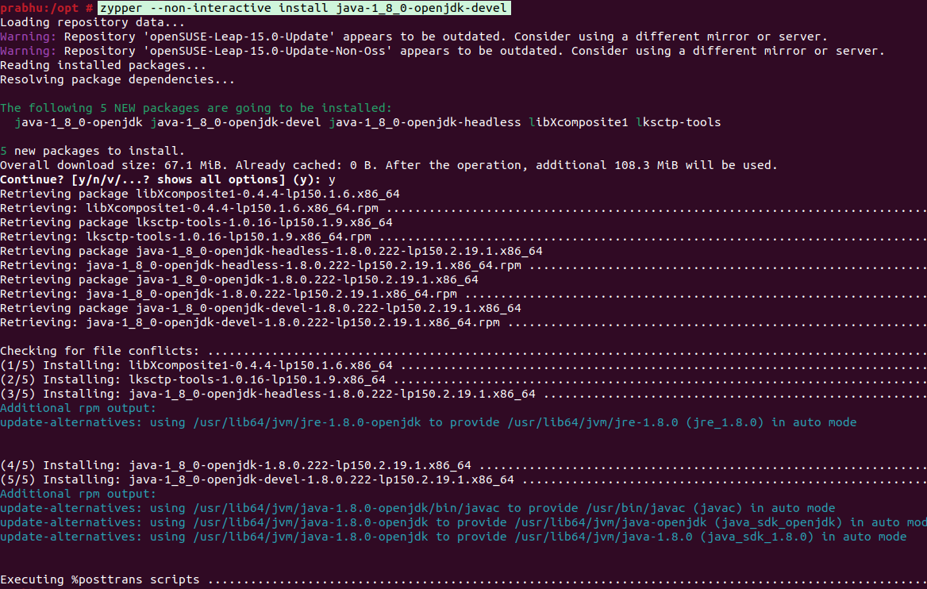Click the 'Retrieving package lksctp-tools' line
The width and height of the screenshot is (927, 589).
(x=196, y=222)
